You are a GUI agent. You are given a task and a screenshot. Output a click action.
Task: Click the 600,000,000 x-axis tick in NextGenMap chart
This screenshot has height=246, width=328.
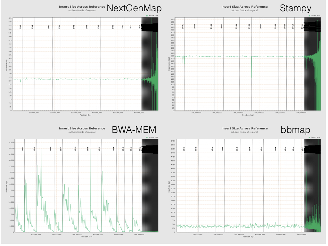(x=139, y=113)
